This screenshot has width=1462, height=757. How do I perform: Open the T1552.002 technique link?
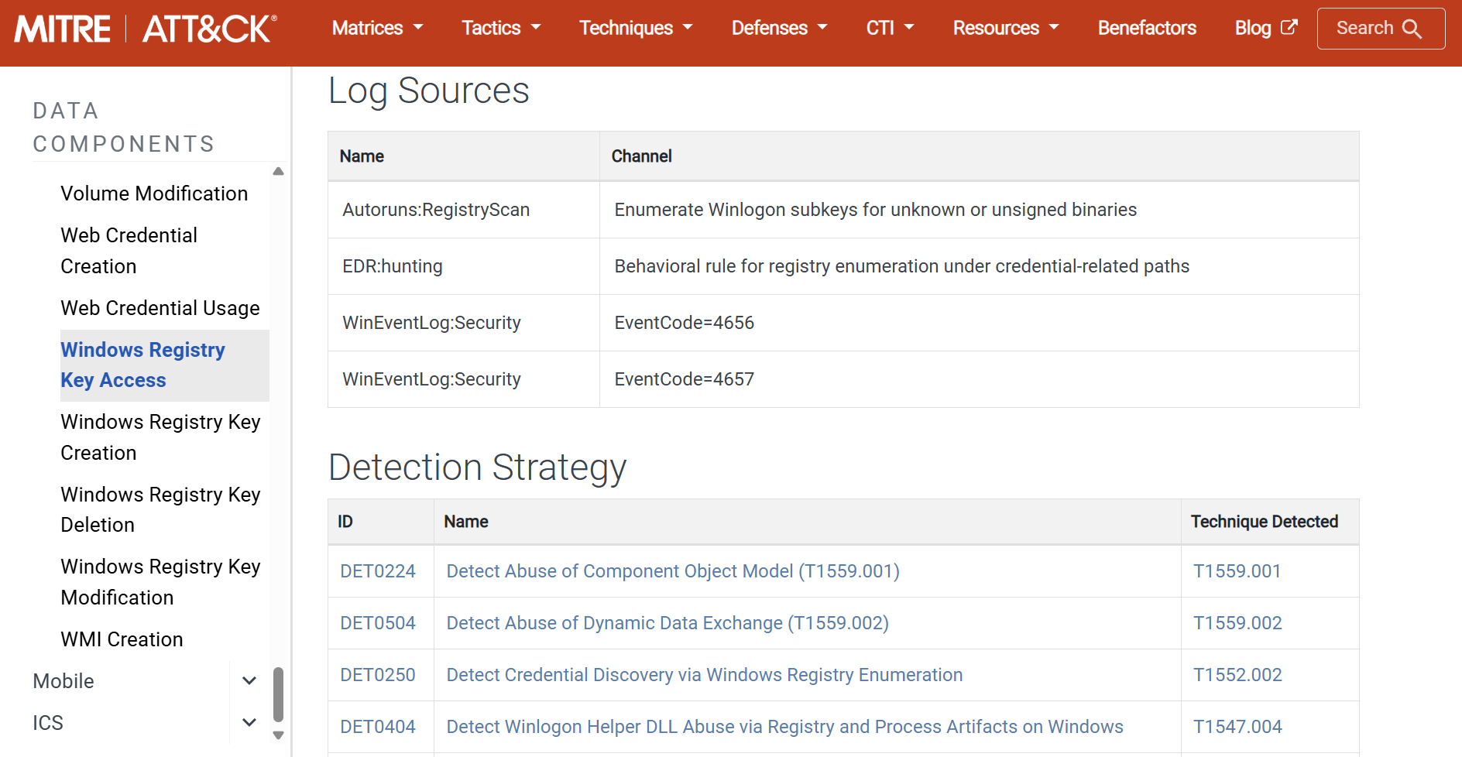[x=1237, y=675]
